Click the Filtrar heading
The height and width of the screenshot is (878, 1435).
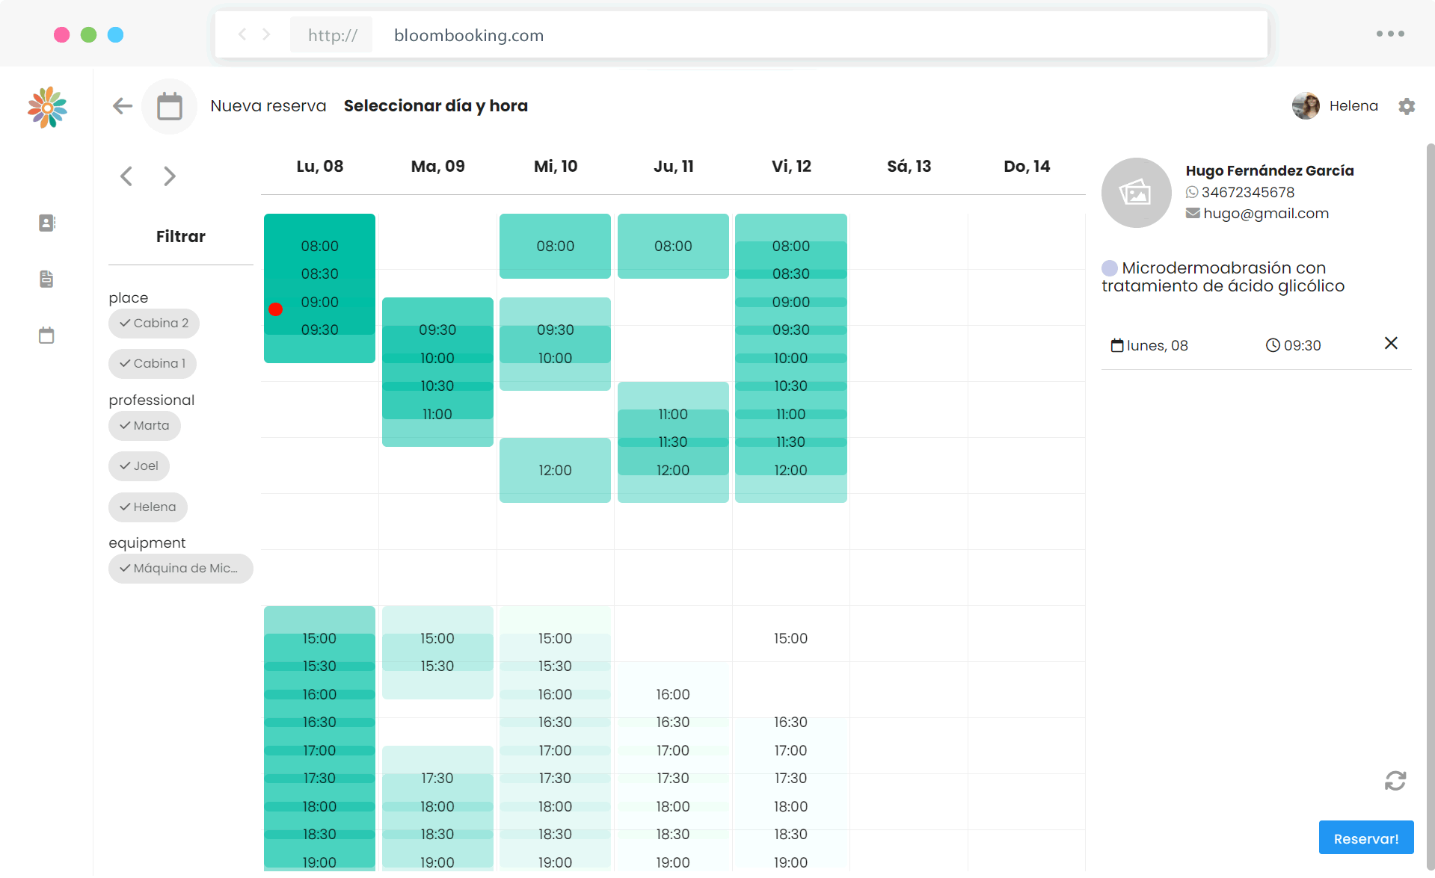tap(180, 236)
